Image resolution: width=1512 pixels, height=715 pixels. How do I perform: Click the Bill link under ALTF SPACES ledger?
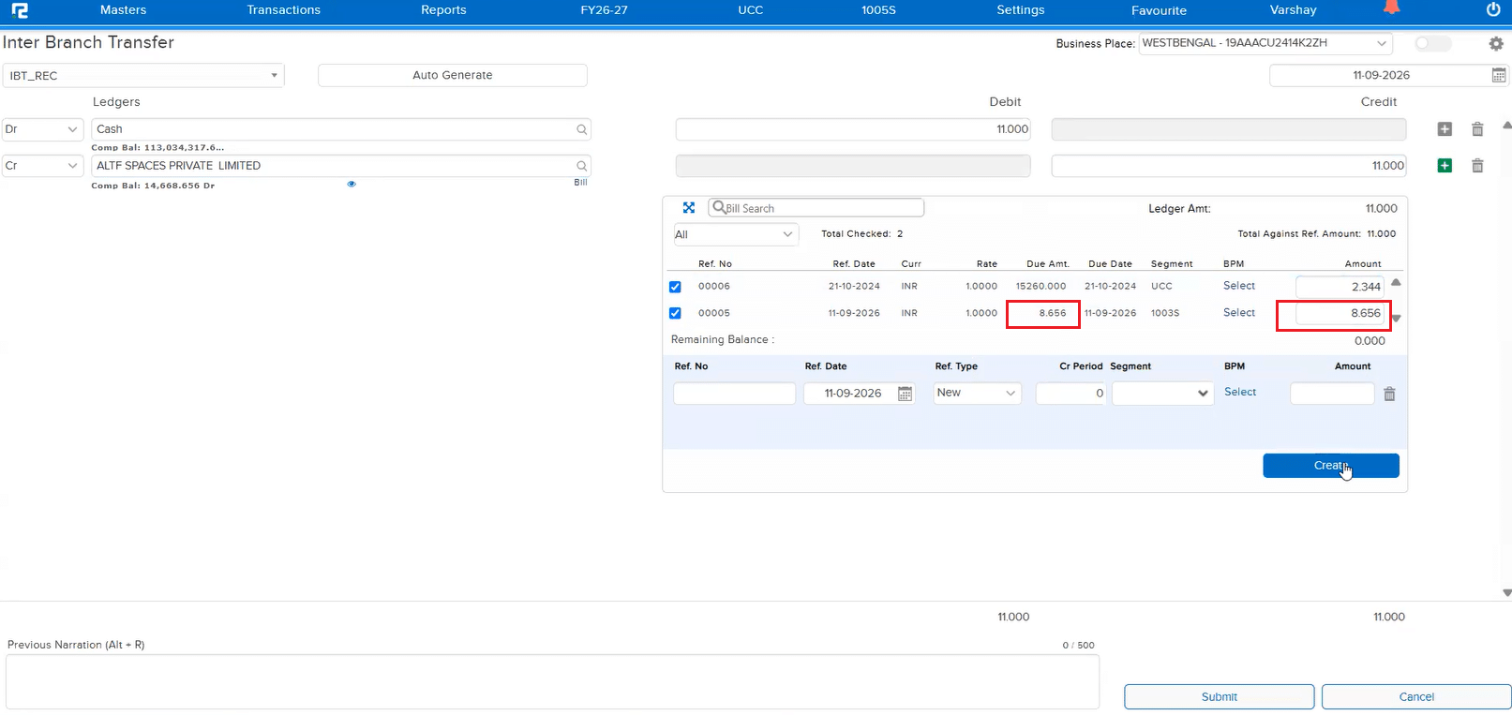(x=580, y=183)
